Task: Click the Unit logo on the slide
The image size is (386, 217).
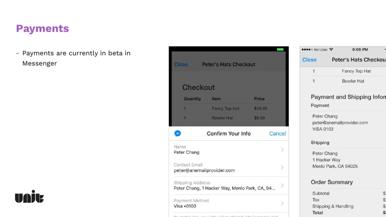Action: click(29, 196)
